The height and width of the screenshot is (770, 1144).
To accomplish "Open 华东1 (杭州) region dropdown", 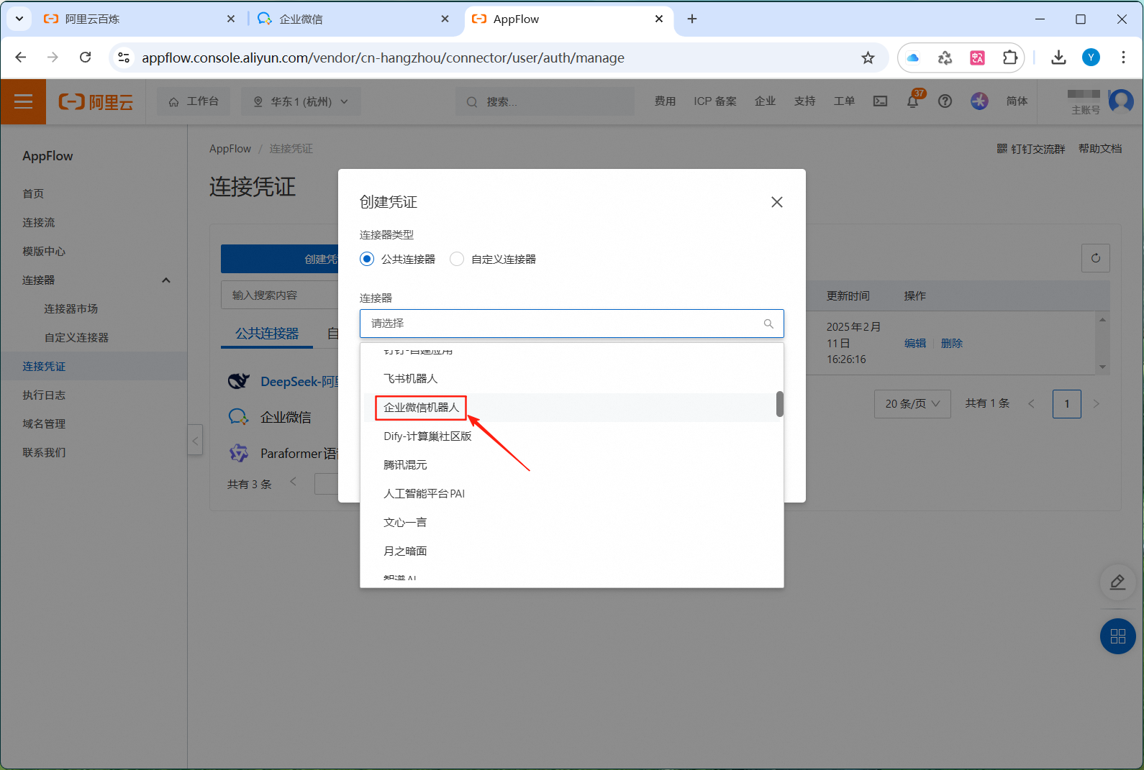I will [301, 101].
